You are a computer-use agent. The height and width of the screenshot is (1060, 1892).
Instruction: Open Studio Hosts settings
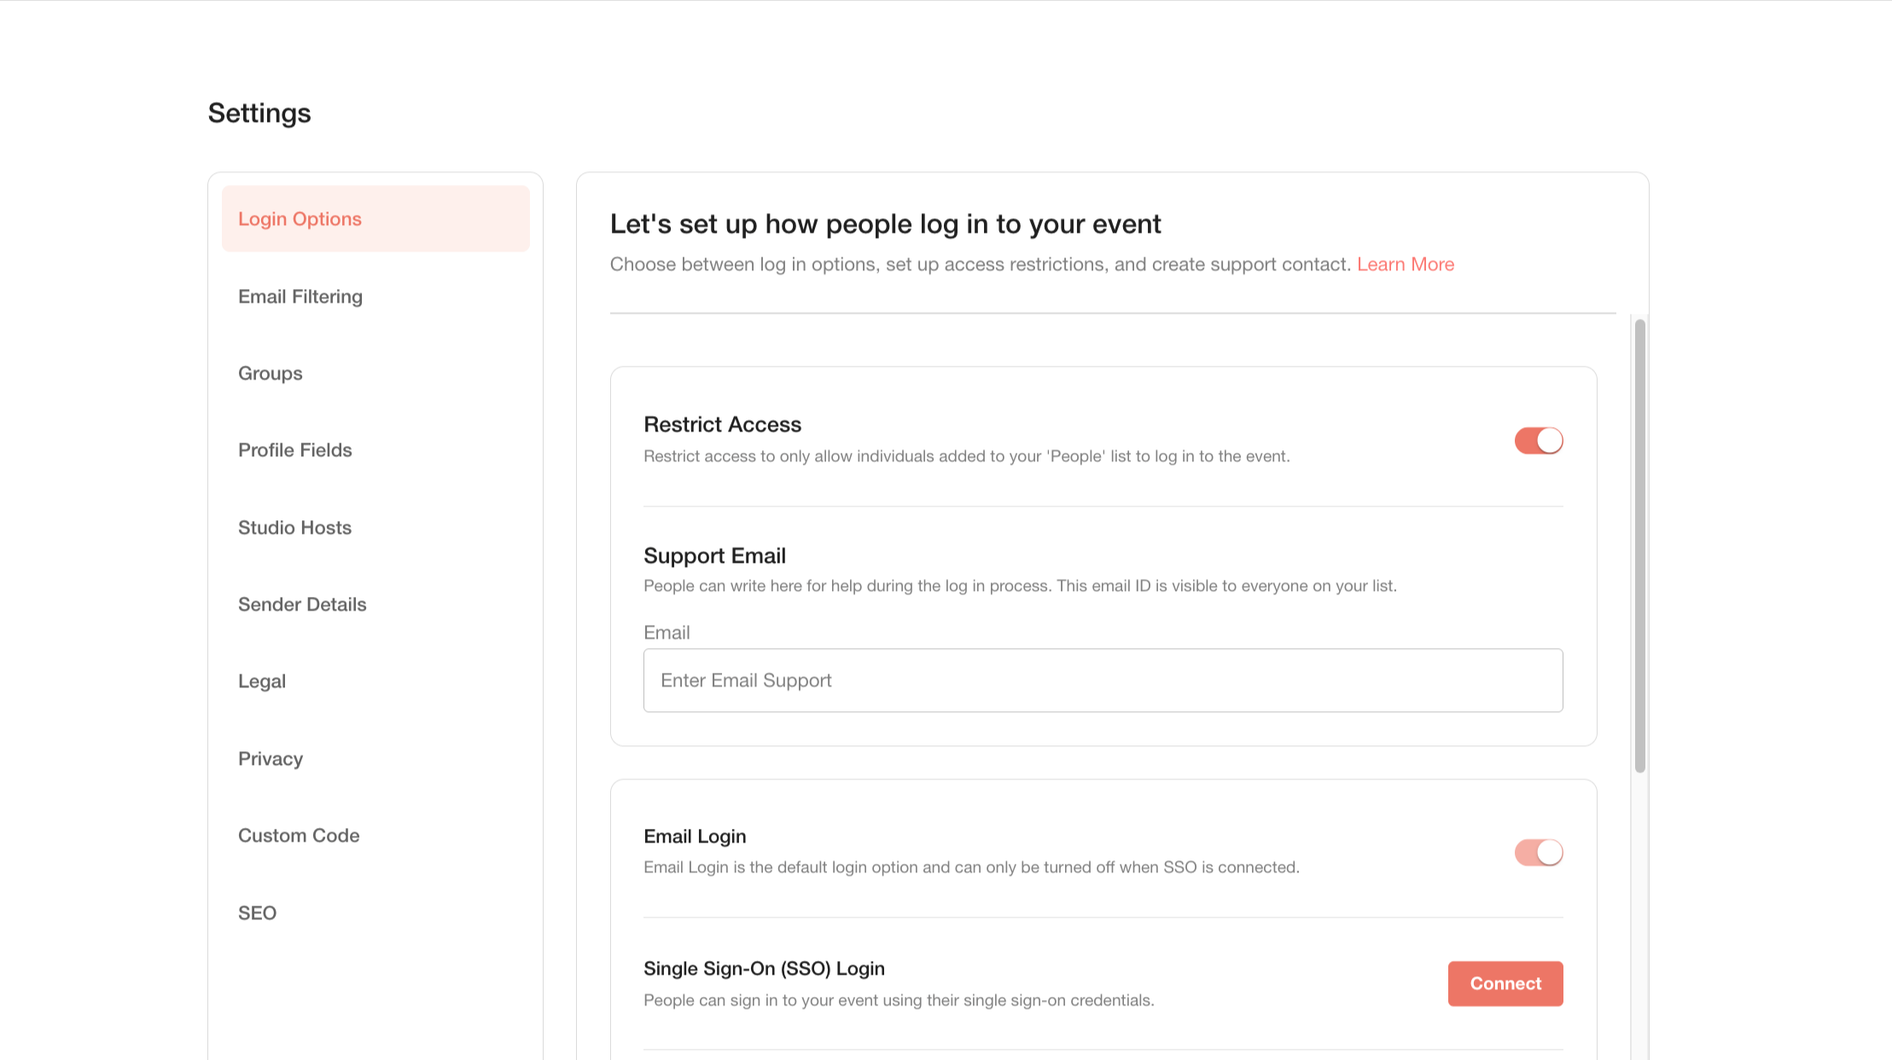click(x=294, y=527)
